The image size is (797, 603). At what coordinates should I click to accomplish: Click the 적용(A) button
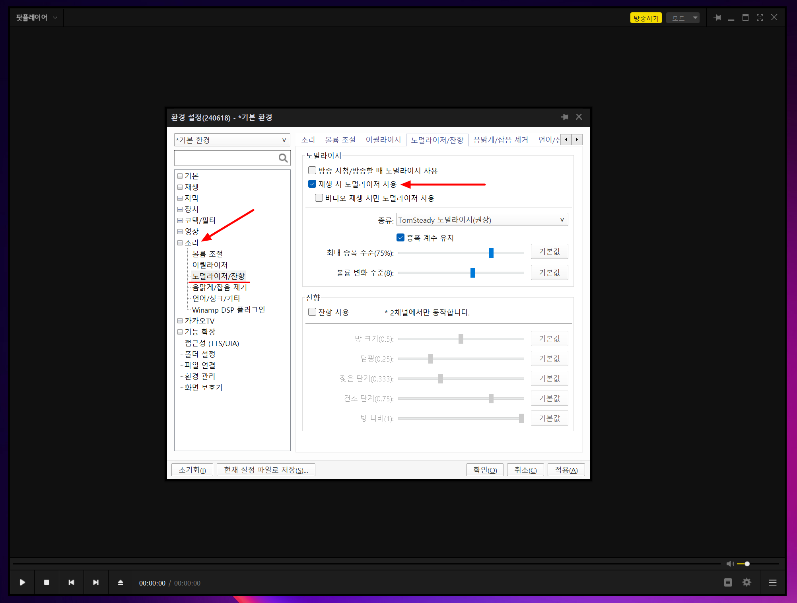pos(566,470)
